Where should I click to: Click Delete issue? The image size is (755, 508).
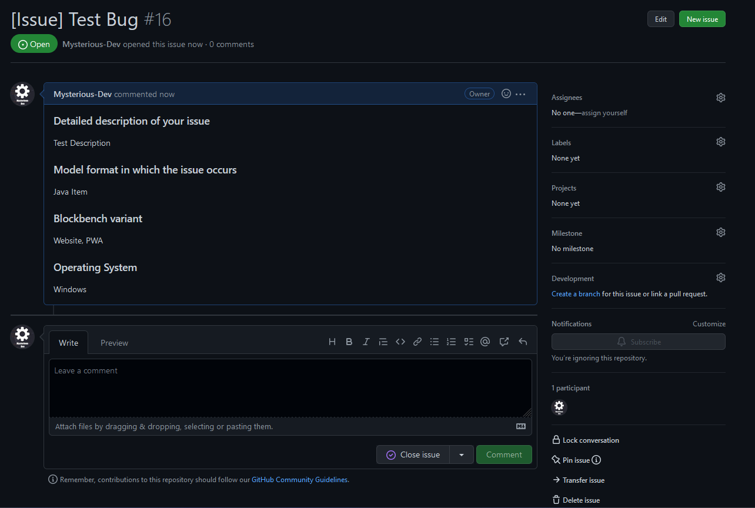pos(576,500)
